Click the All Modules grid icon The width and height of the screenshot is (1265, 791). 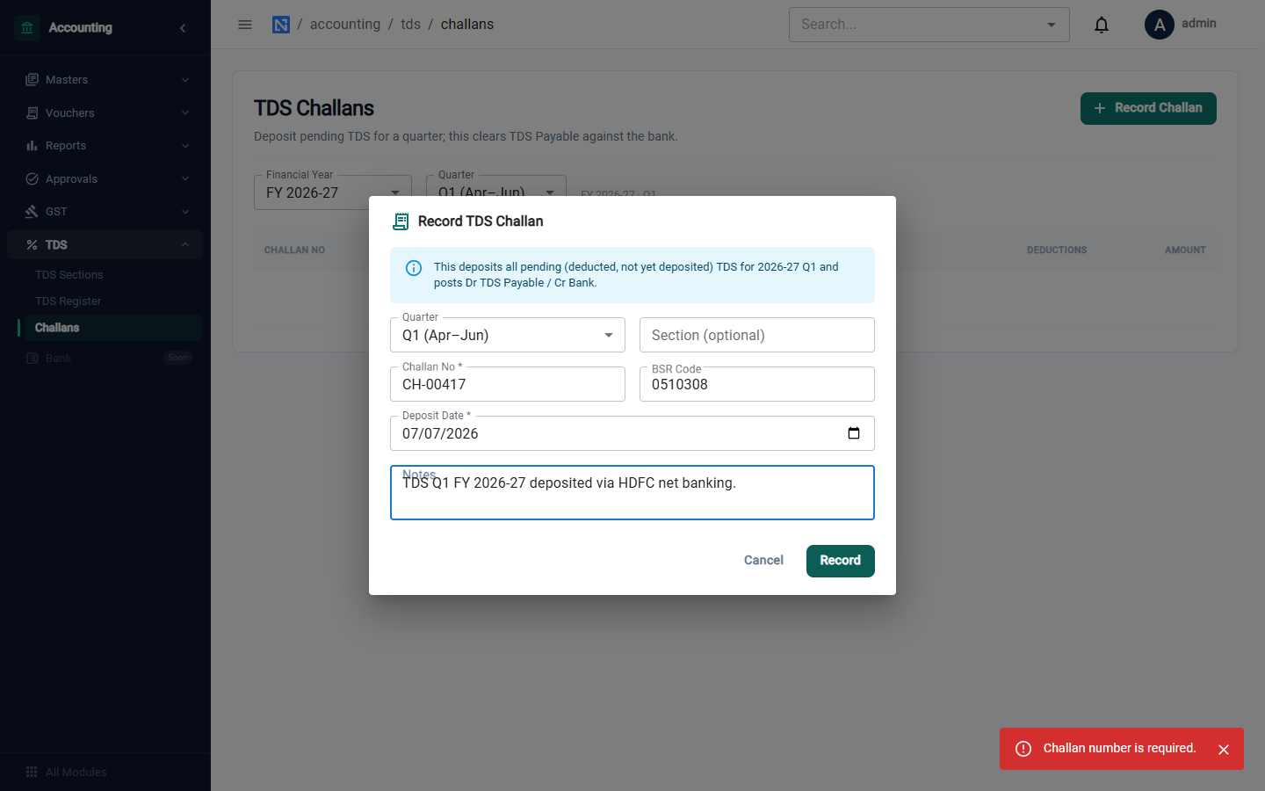tap(32, 772)
